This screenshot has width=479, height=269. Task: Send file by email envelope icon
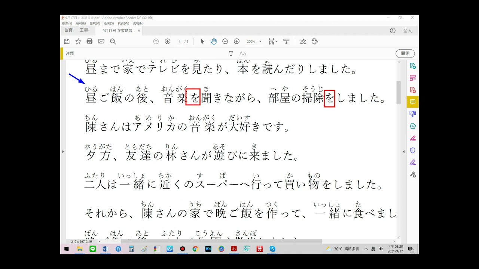coord(101,41)
